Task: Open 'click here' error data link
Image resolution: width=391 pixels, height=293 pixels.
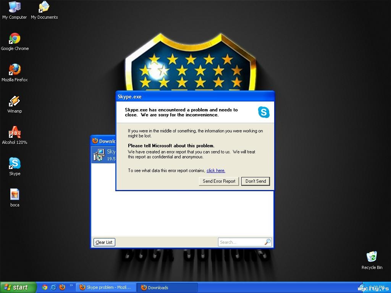Action: coord(216,171)
